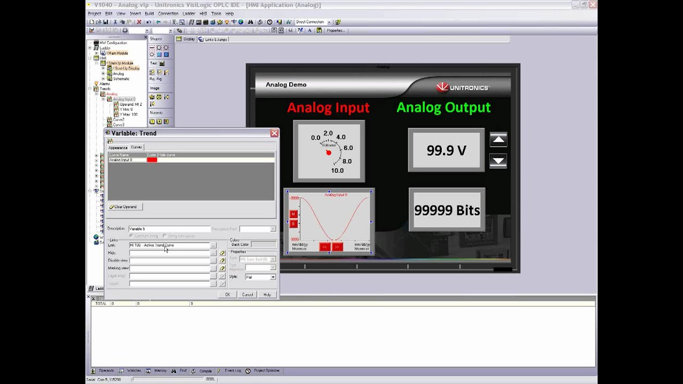Image resolution: width=683 pixels, height=384 pixels.
Task: Open the Compile tab at bottom bar
Action: [203, 371]
